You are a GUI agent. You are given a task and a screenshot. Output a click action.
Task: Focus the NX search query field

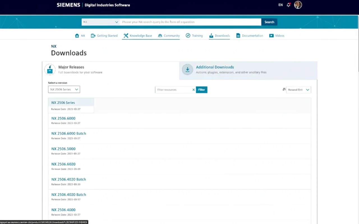click(x=190, y=22)
